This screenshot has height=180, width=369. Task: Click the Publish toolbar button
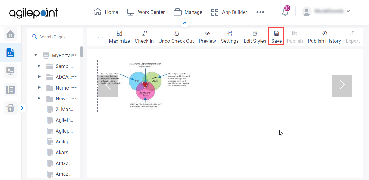pos(295,37)
